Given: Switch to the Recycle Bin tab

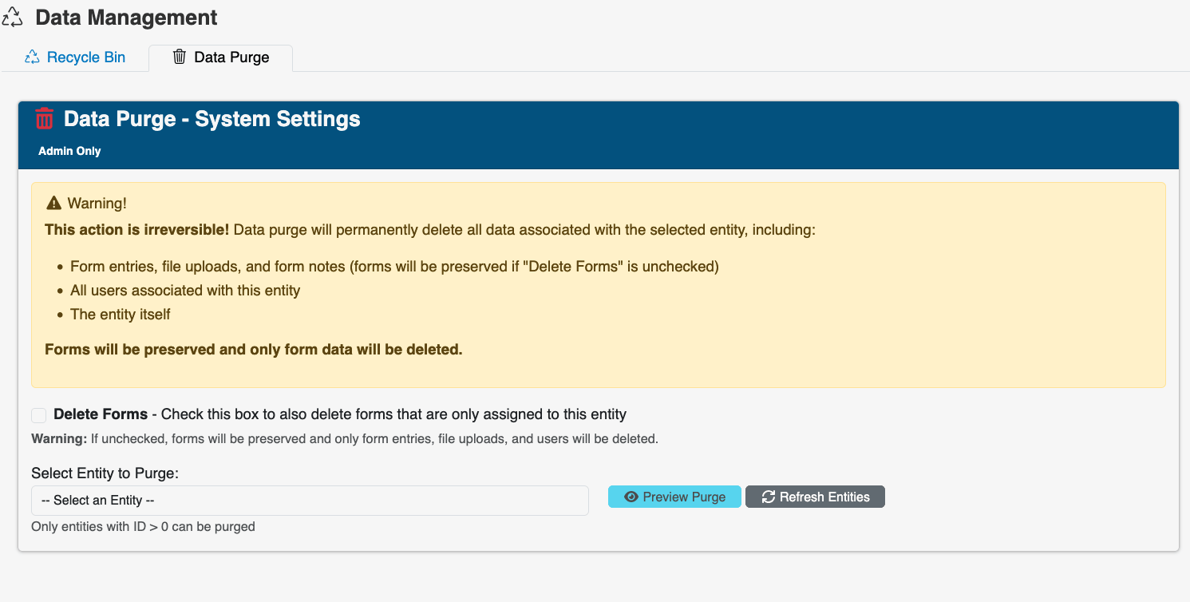Looking at the screenshot, I should [x=85, y=57].
